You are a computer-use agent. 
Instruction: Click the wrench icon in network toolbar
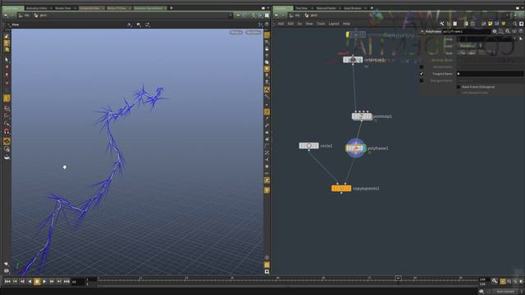(x=442, y=24)
